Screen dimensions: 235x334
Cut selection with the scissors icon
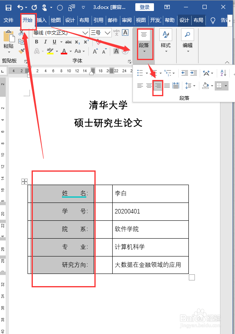click(21, 33)
